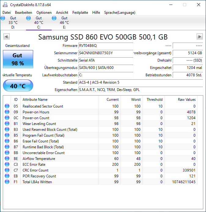The image size is (206, 212).
Task: Open the Hilfe menu
Action: (x=96, y=13)
